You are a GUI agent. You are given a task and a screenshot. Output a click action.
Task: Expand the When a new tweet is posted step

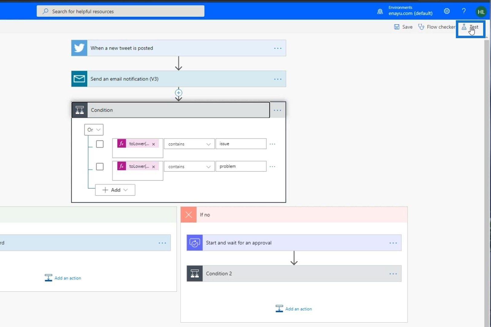pyautogui.click(x=179, y=48)
